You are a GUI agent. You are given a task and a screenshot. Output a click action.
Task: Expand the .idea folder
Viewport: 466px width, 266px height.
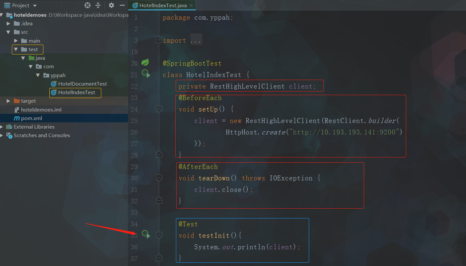coord(9,24)
